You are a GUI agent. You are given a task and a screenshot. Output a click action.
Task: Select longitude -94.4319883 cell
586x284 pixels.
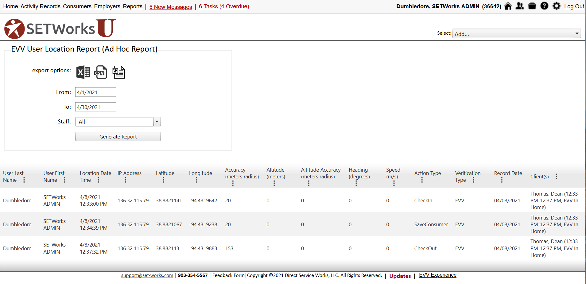(203, 248)
